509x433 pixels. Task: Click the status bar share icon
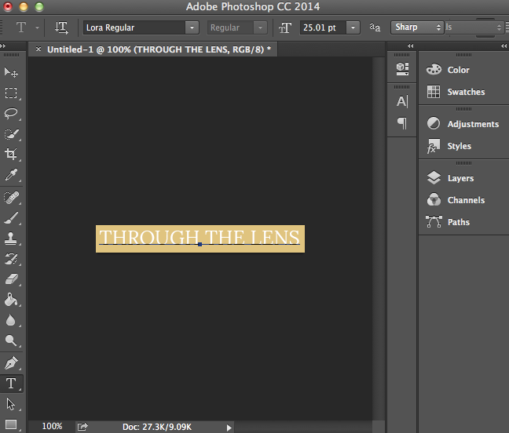[x=82, y=427]
